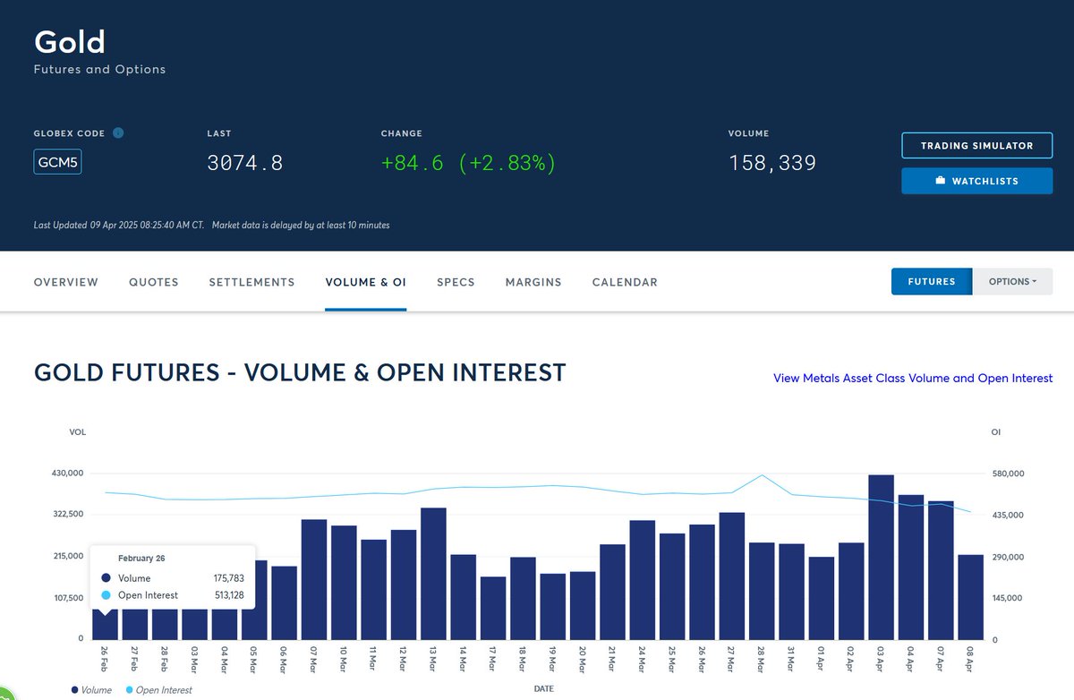1074x700 pixels.
Task: Click the 07 Apr volume bar
Action: (x=942, y=570)
